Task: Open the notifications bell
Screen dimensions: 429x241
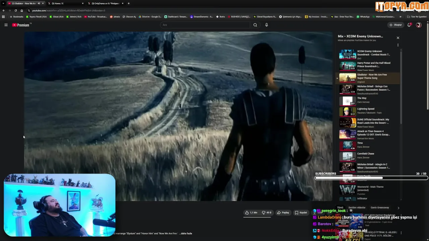Action: click(x=409, y=25)
